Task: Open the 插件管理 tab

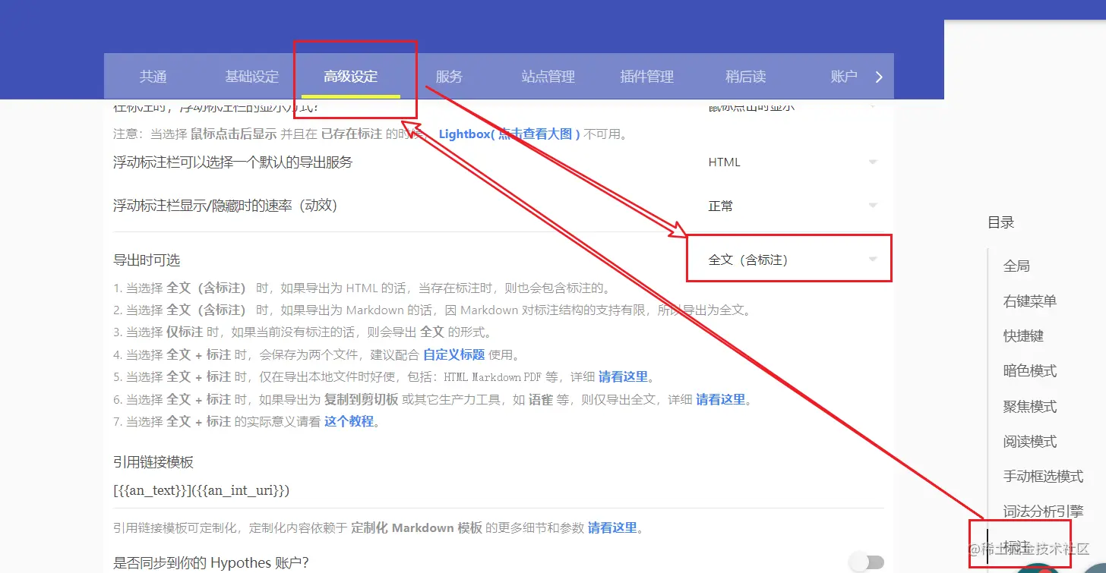Action: (646, 76)
